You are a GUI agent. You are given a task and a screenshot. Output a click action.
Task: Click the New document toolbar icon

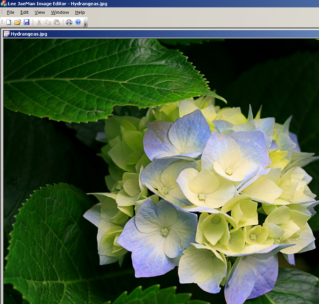pos(9,22)
